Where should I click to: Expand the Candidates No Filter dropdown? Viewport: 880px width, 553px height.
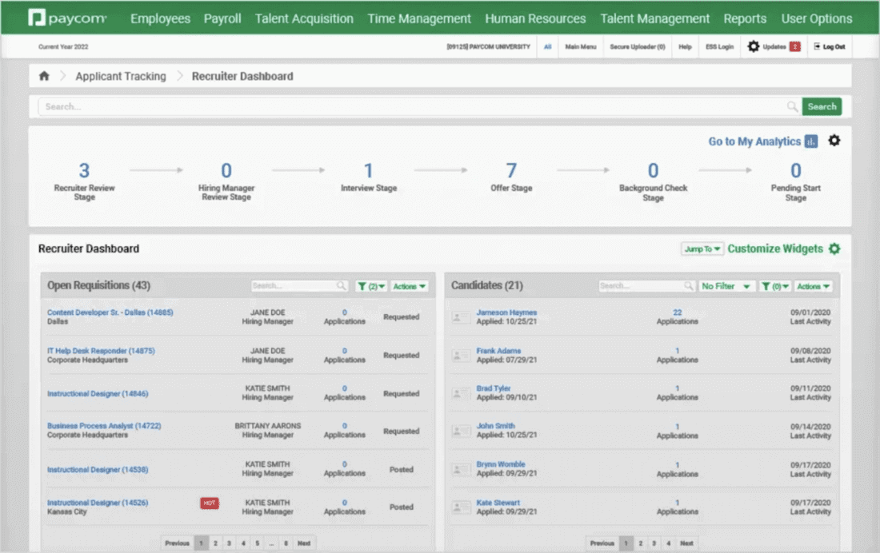pyautogui.click(x=726, y=286)
